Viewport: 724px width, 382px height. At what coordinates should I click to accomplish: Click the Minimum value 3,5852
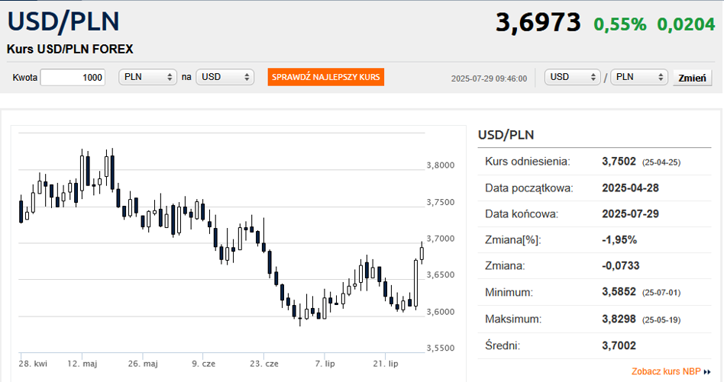click(x=619, y=293)
